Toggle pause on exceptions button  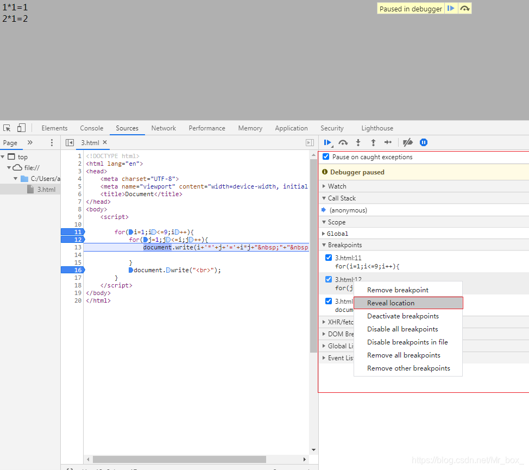pos(424,142)
